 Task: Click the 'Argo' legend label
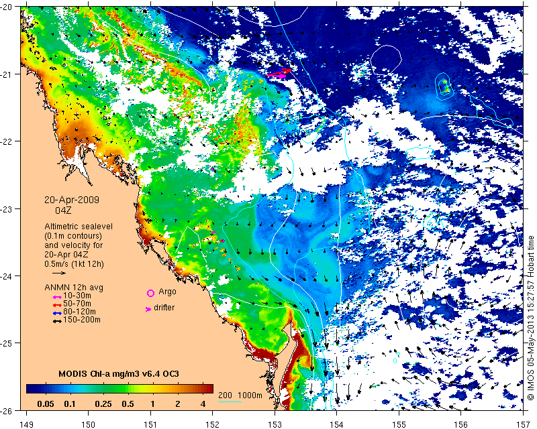click(167, 292)
